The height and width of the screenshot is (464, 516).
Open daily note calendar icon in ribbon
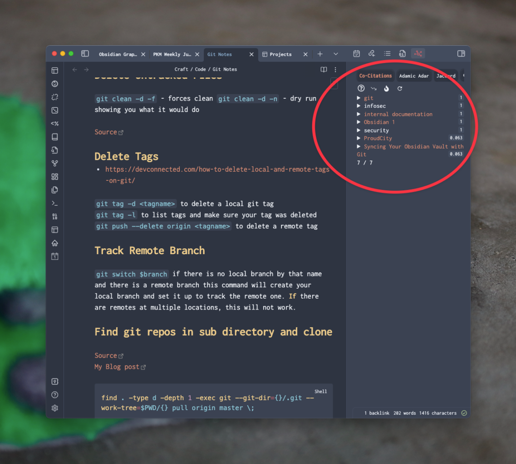(x=55, y=256)
